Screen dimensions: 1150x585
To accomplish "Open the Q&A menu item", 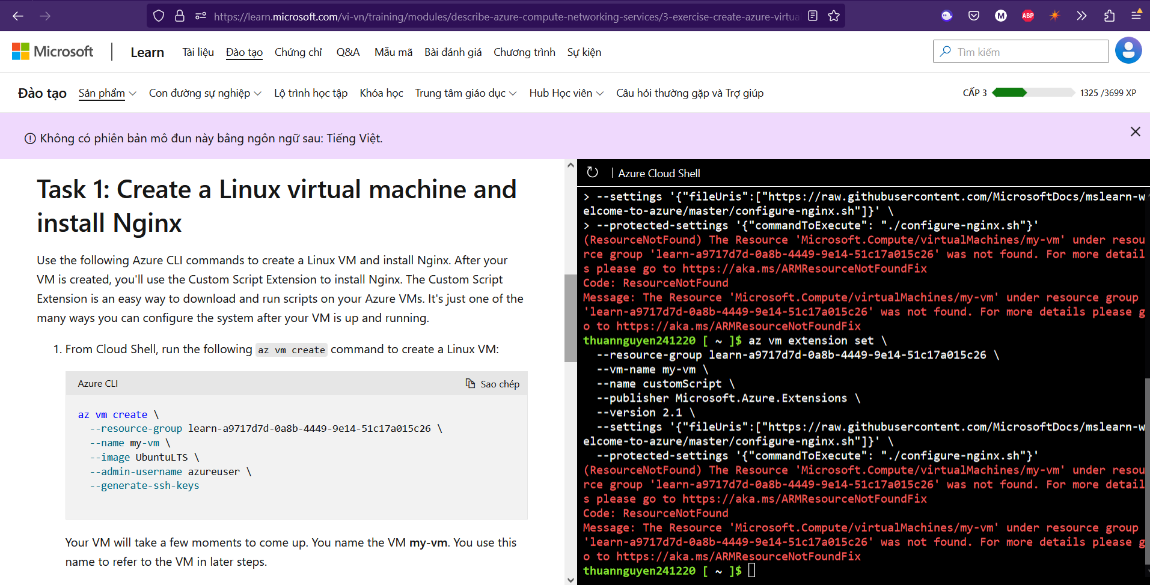I will [348, 52].
